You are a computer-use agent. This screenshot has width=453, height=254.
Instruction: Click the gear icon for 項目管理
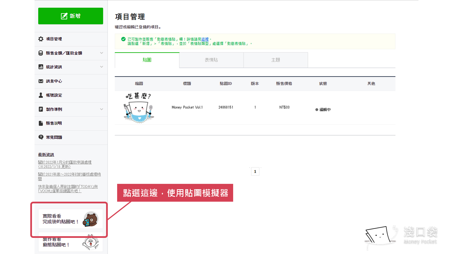click(41, 39)
